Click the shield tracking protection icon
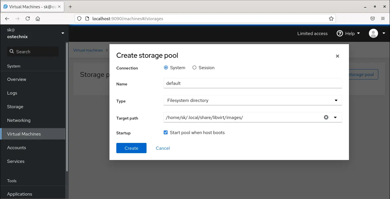This screenshot has height=199, width=390. [x=80, y=19]
